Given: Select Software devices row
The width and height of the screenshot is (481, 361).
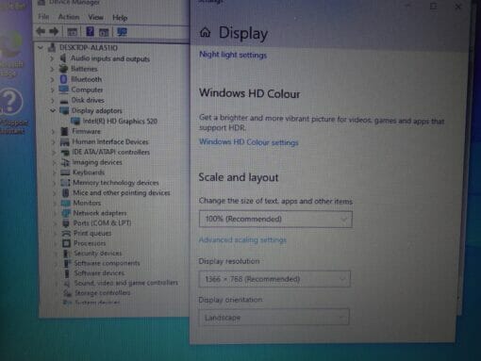Looking at the screenshot, I should click(99, 273).
